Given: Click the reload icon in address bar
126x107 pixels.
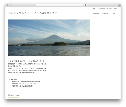Looking at the screenshot, I should 82,5.
